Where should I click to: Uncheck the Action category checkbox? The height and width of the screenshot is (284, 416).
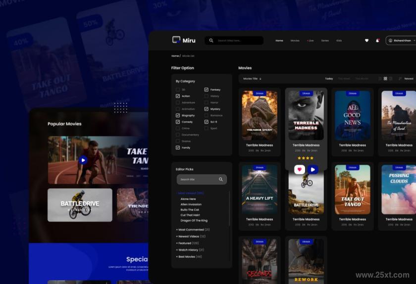click(x=178, y=96)
